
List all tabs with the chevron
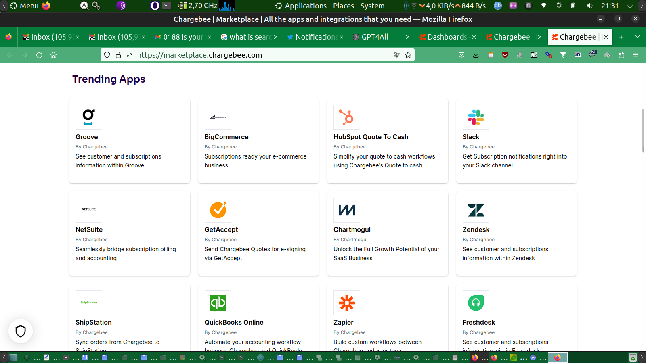point(638,37)
